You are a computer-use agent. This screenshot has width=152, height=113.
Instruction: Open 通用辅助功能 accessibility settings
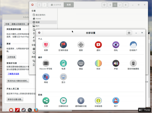pos(81,101)
